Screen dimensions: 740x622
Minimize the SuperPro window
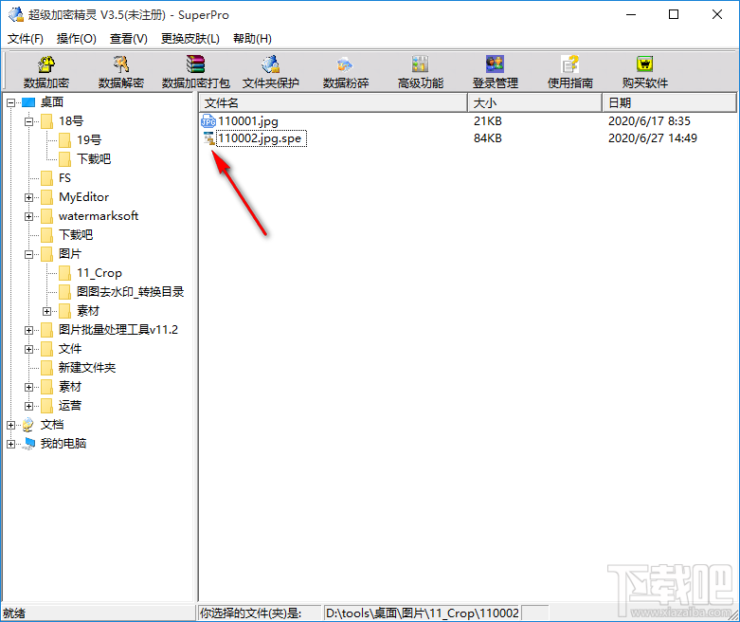pyautogui.click(x=631, y=14)
